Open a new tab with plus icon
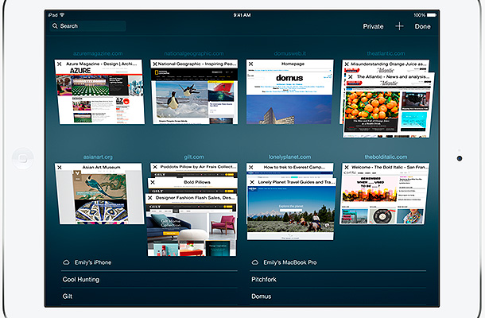 [399, 26]
